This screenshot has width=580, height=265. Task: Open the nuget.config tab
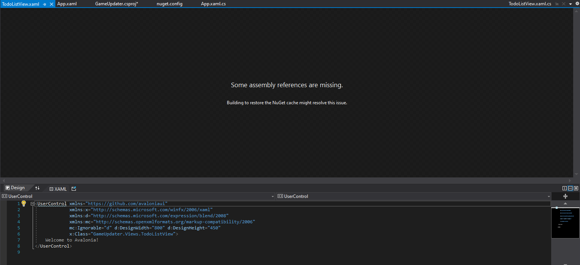[x=169, y=4]
